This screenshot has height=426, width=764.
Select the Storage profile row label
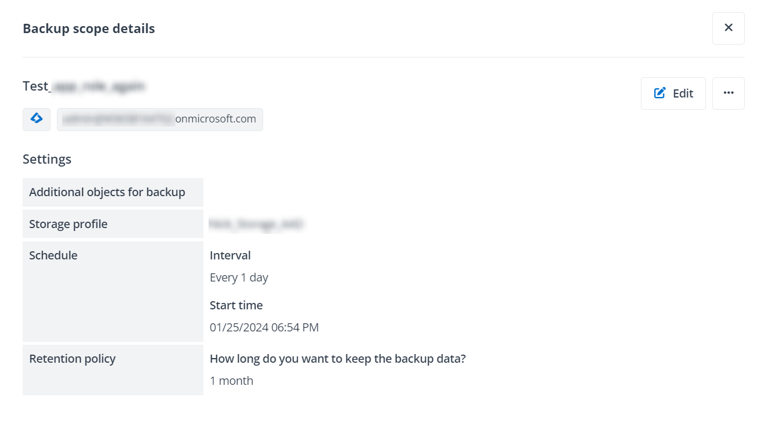pos(69,224)
